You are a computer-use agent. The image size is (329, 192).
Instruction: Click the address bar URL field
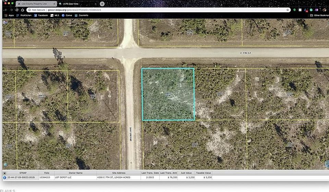(x=157, y=10)
